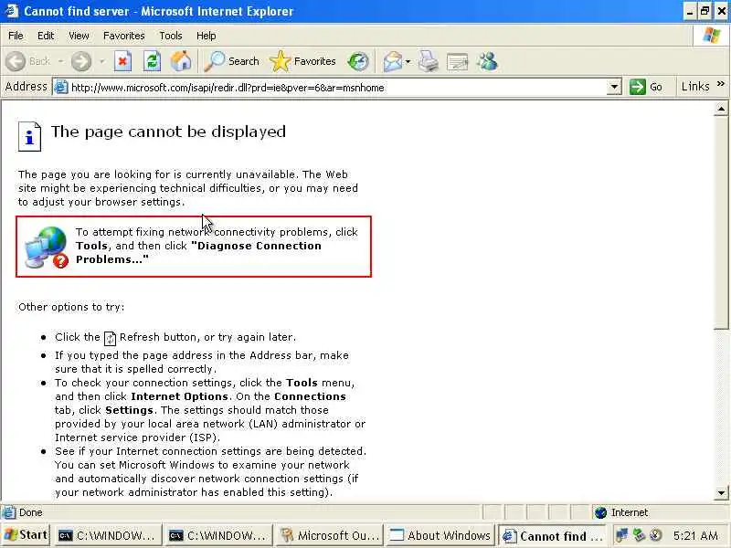Image resolution: width=731 pixels, height=548 pixels.
Task: Click the bold 'Internet Options' text
Action: pyautogui.click(x=179, y=396)
